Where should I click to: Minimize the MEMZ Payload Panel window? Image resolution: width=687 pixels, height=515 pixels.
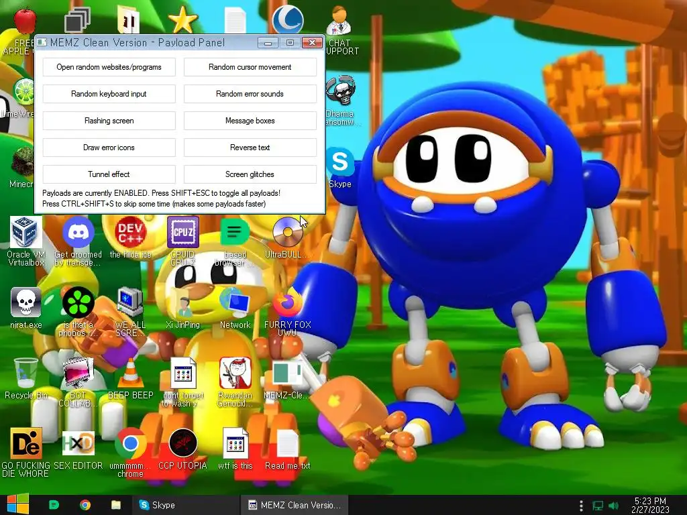[268, 42]
